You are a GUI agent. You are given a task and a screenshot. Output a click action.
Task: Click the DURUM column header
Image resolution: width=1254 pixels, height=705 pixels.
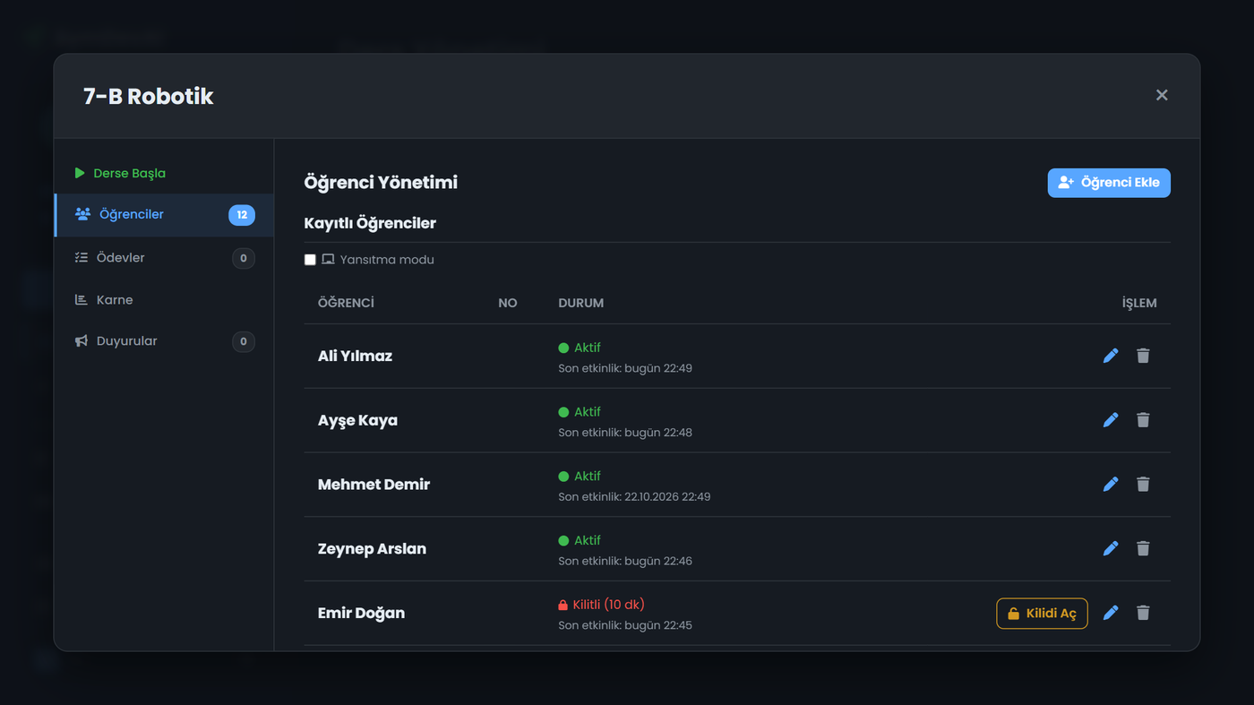[580, 303]
